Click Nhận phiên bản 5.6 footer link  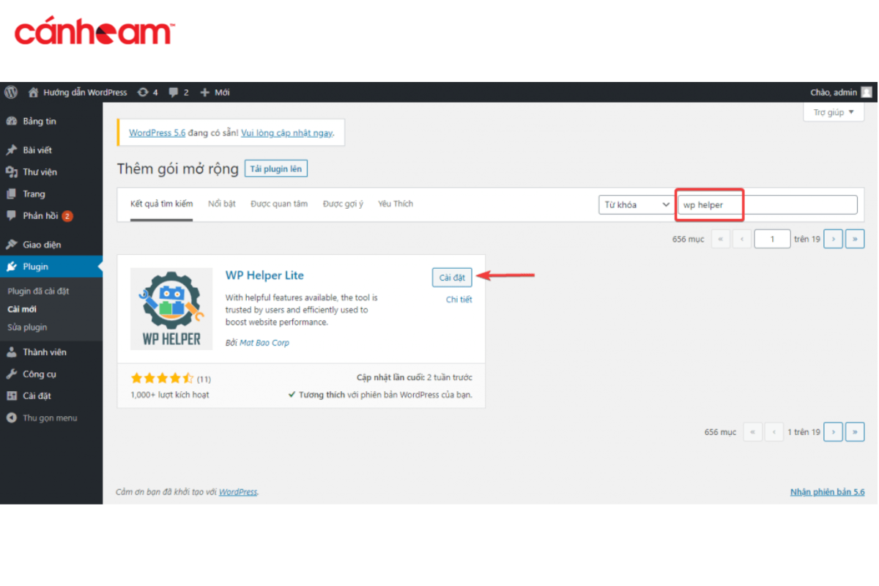click(x=828, y=492)
